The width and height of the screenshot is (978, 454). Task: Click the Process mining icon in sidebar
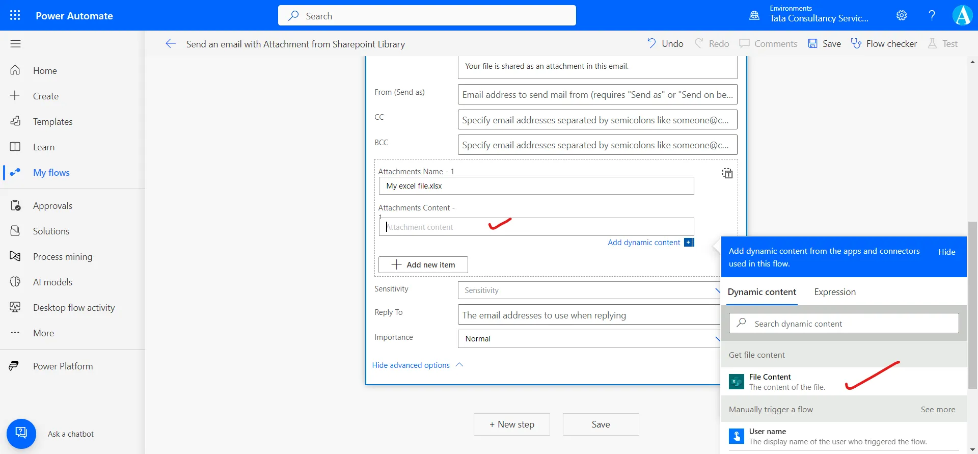pyautogui.click(x=15, y=256)
